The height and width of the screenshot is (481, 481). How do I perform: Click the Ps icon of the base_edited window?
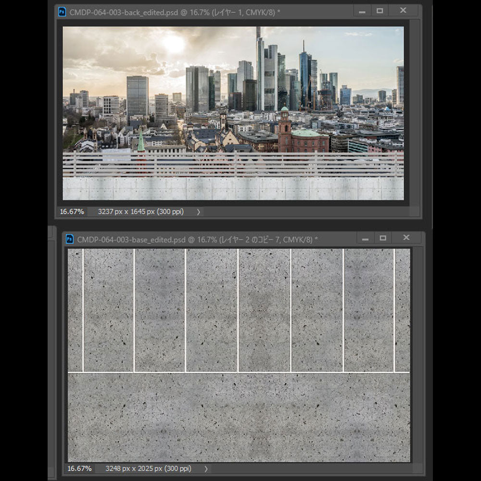[69, 239]
